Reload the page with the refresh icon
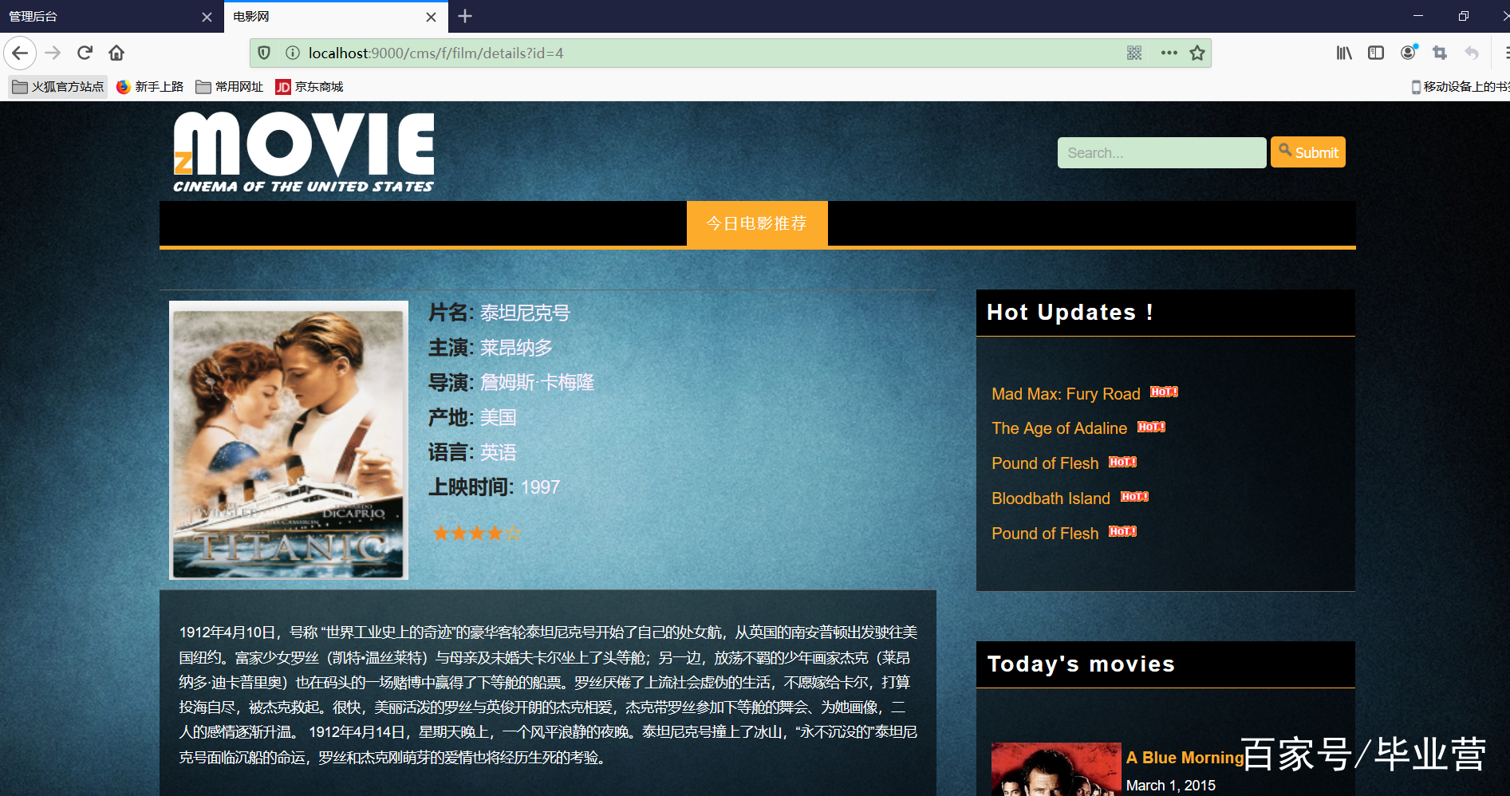Screen dimensions: 1510x796 tap(85, 53)
